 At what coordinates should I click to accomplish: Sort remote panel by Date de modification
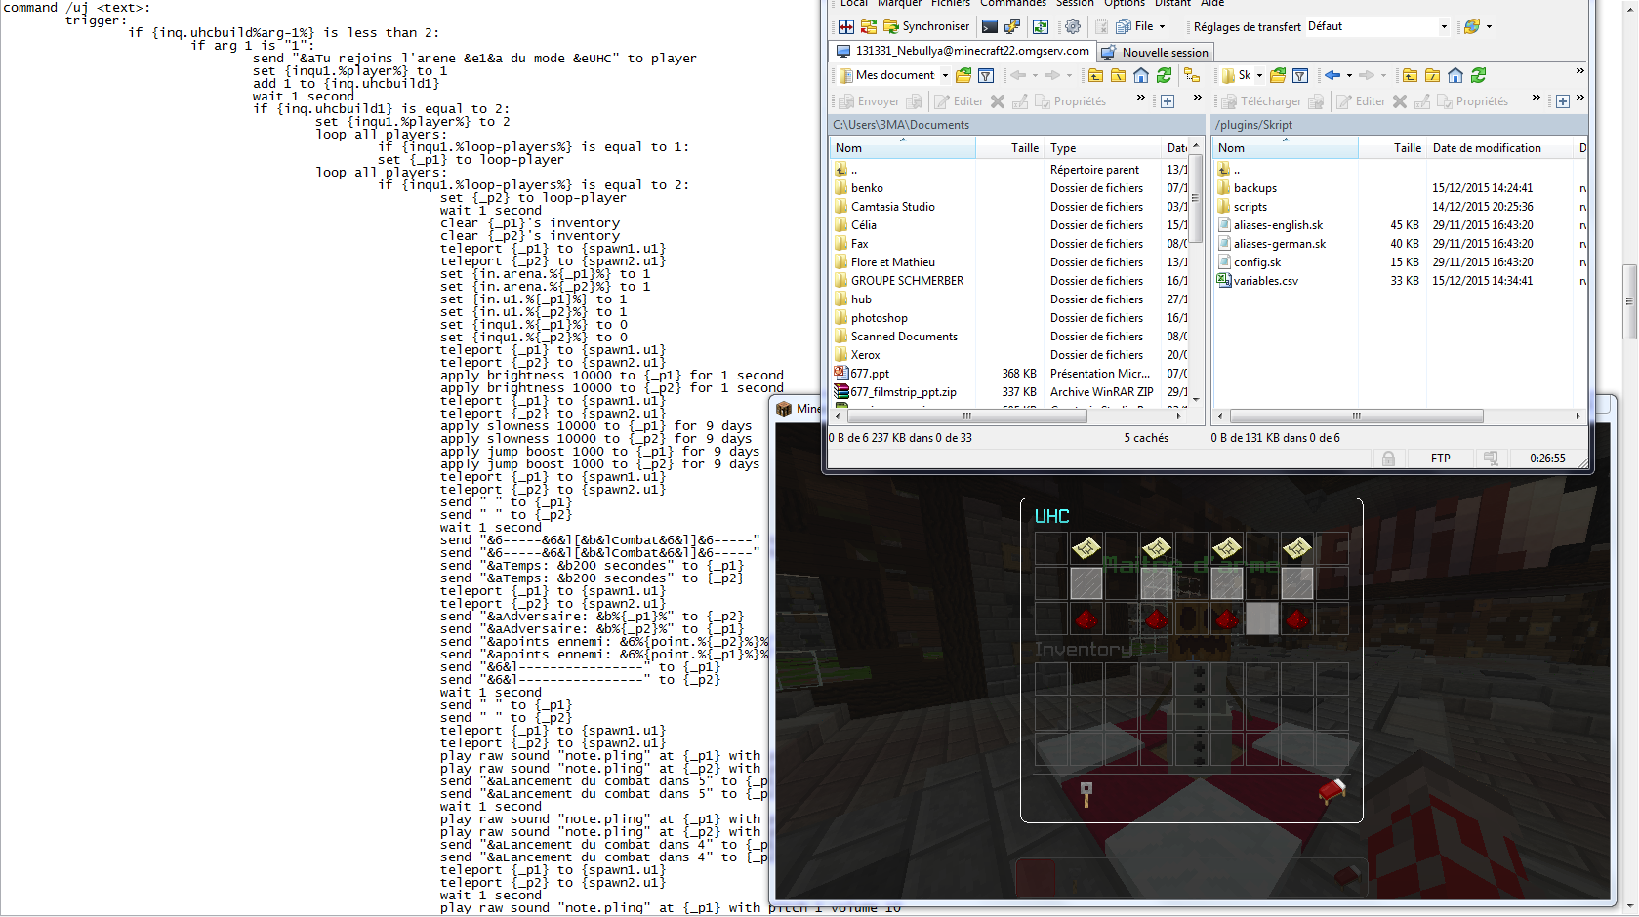[1500, 148]
